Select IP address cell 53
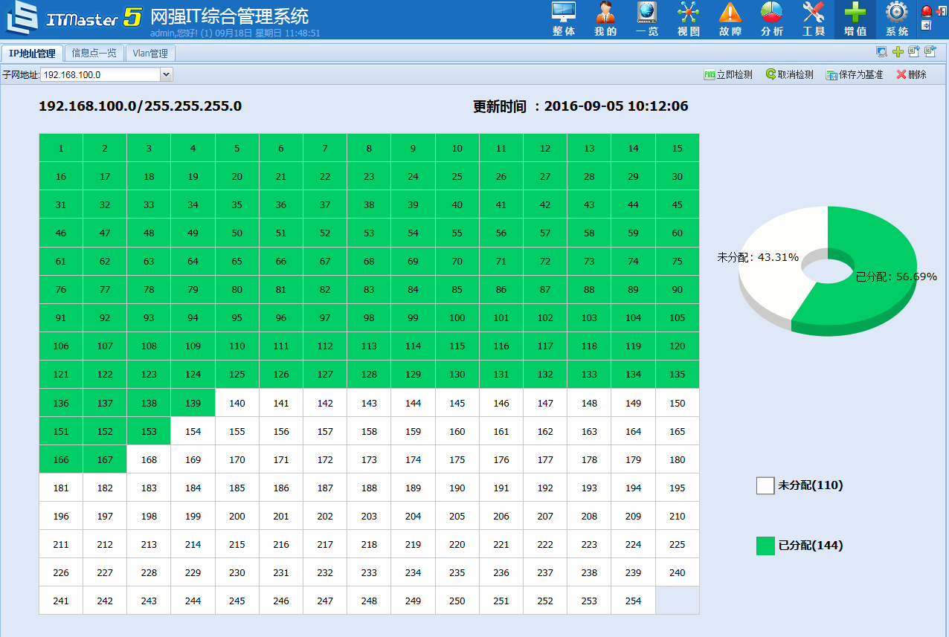949x637 pixels. (x=369, y=233)
